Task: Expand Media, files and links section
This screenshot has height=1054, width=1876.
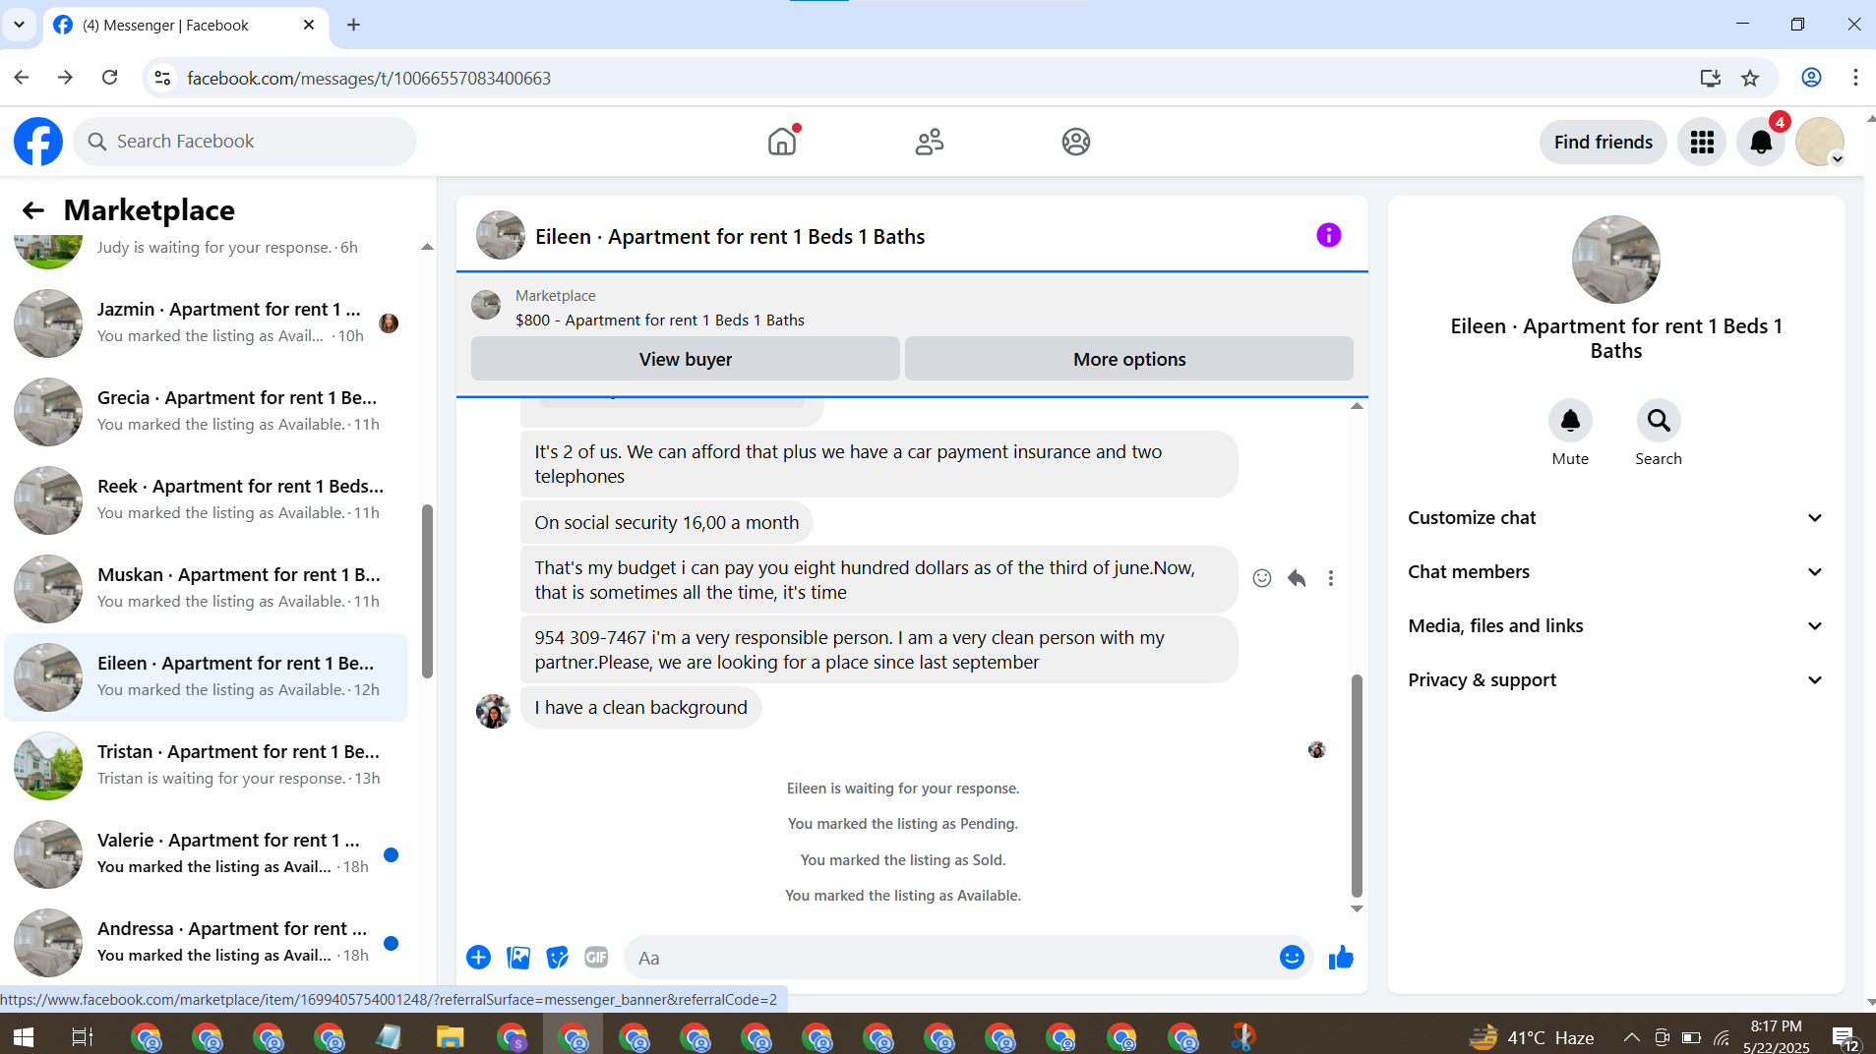Action: pyautogui.click(x=1616, y=626)
